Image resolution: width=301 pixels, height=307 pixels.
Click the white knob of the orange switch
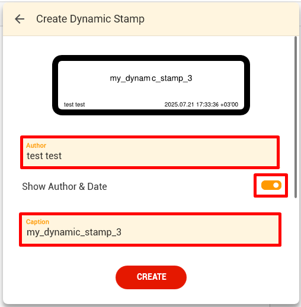point(276,185)
